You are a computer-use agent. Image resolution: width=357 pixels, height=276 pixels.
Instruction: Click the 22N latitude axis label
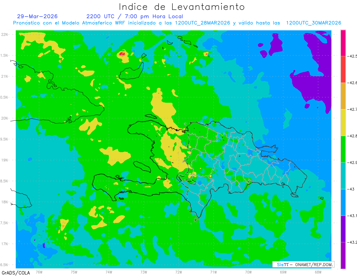(x=4, y=34)
